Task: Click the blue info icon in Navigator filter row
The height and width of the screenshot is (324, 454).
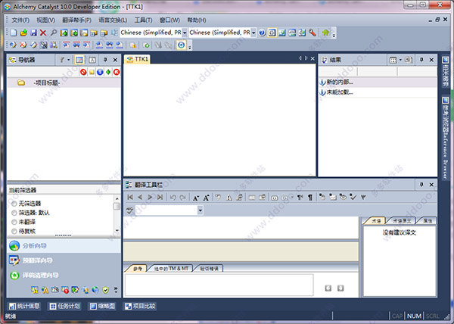Action: point(100,72)
